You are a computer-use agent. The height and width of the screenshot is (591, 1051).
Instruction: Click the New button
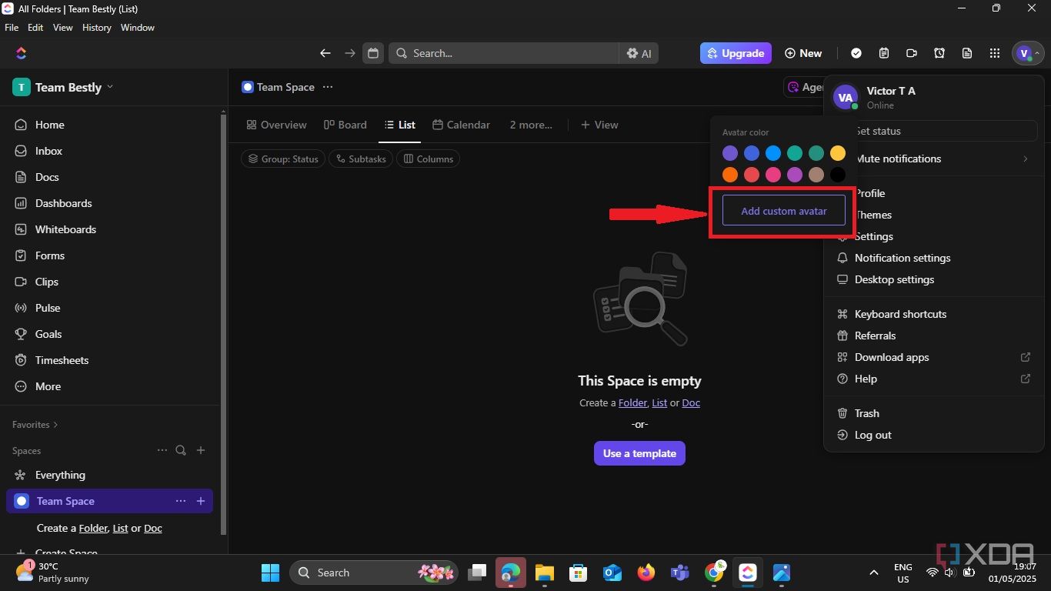(803, 53)
